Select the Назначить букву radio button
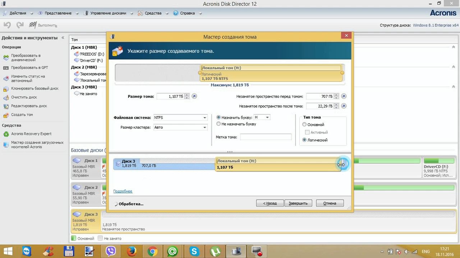Image resolution: width=460 pixels, height=258 pixels. tap(218, 118)
